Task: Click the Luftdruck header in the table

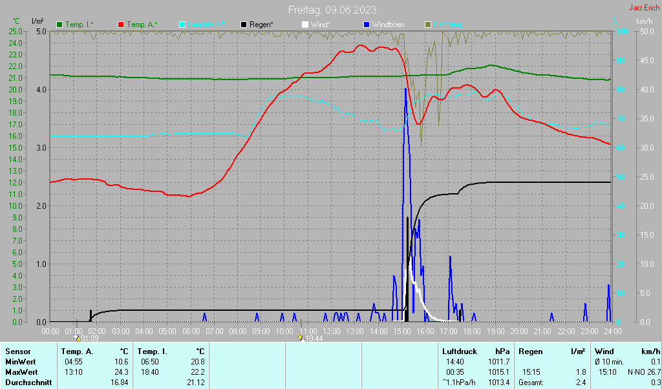Action: 460,352
